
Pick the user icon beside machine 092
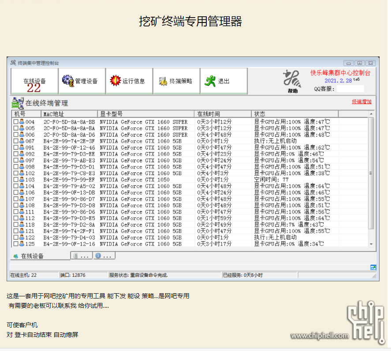tap(22, 154)
